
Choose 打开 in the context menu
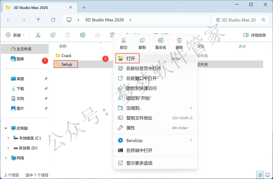[155, 59]
